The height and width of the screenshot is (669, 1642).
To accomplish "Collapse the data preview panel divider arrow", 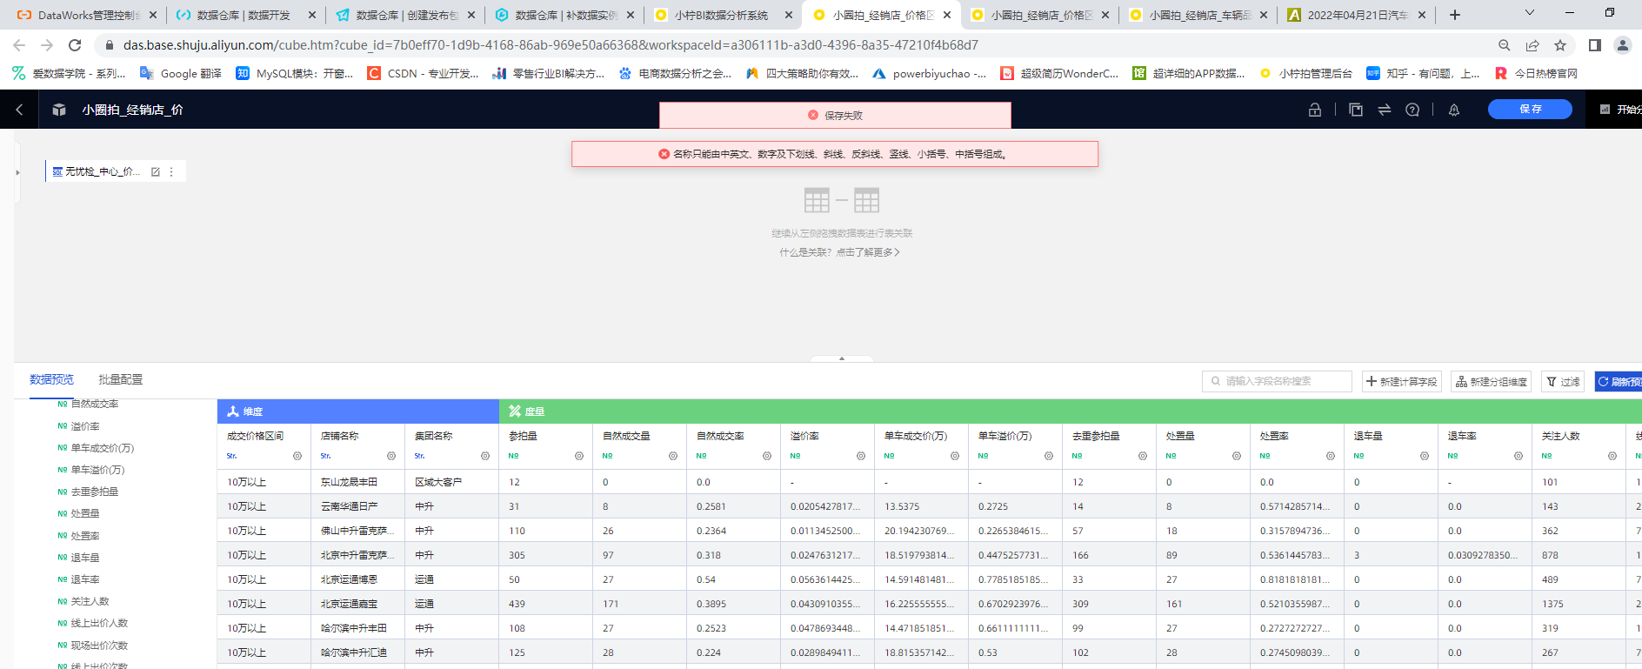I will tap(841, 358).
